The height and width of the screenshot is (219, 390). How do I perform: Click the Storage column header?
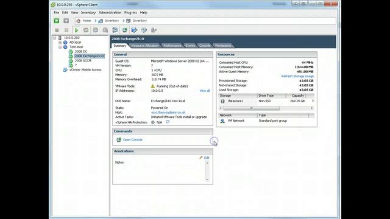[x=238, y=96]
